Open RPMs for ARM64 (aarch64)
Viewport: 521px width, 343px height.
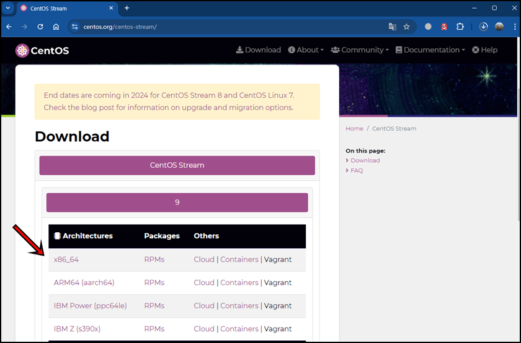[x=154, y=282]
